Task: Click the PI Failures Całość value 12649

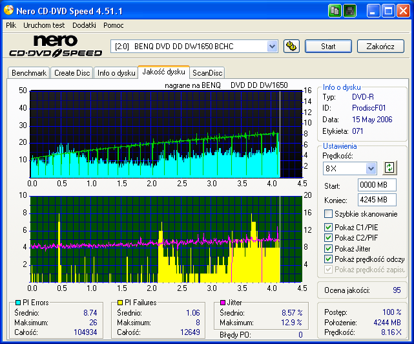Action: click(x=190, y=332)
